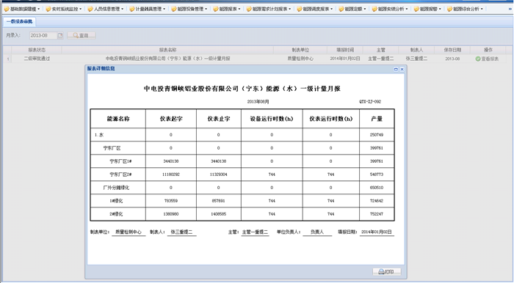Select the first report row's name cell
This screenshot has width=514, height=283.
click(167, 59)
